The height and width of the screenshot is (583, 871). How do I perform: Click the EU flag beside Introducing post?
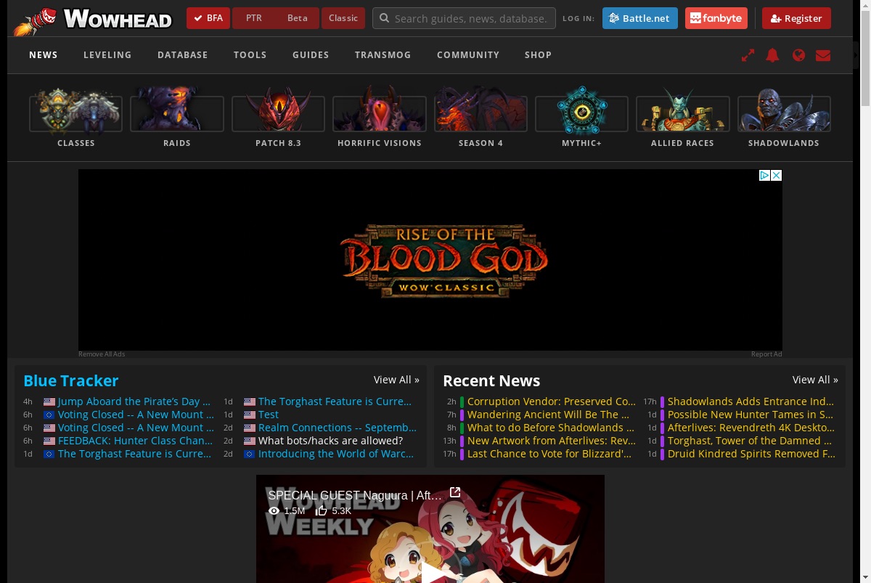click(x=250, y=454)
